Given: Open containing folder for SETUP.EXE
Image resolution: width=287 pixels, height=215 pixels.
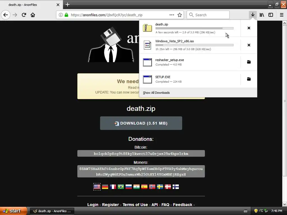Looking at the screenshot, I should pyautogui.click(x=249, y=79).
